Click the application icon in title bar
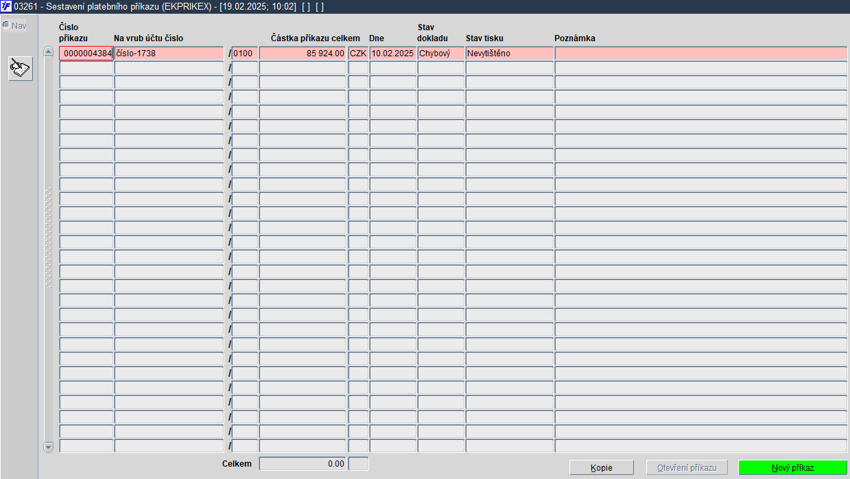Screen dimensions: 850x479 [x=6, y=6]
